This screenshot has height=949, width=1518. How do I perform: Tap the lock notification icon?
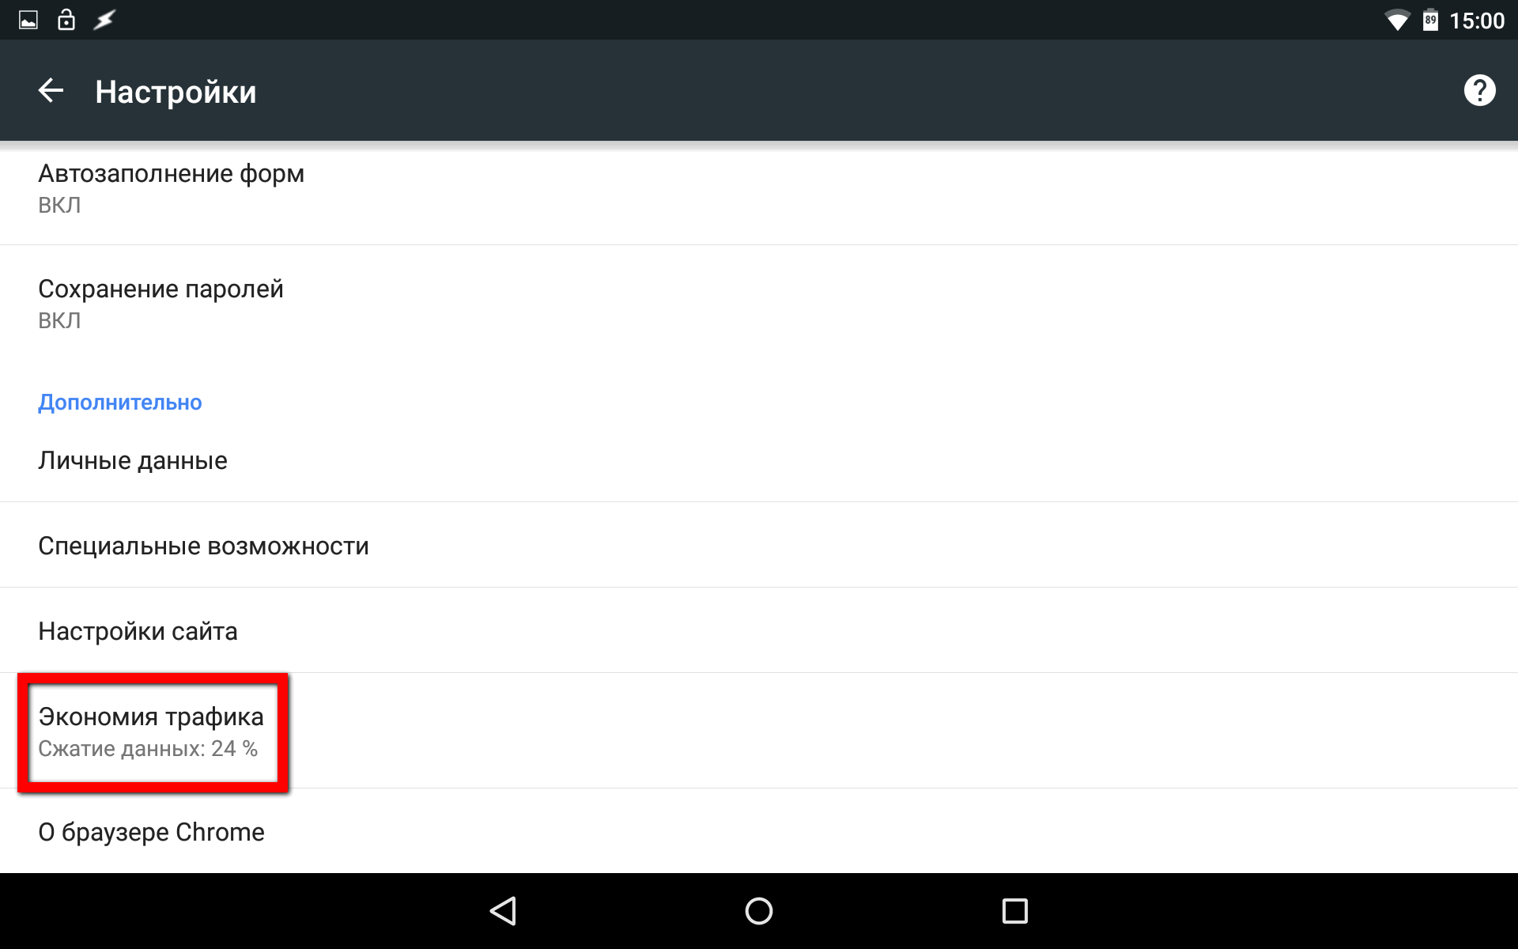coord(66,19)
